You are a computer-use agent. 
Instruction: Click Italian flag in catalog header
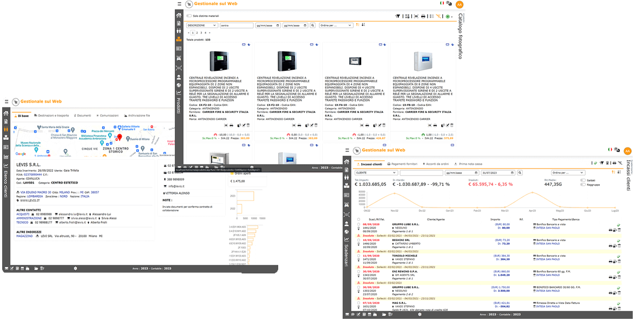[442, 3]
